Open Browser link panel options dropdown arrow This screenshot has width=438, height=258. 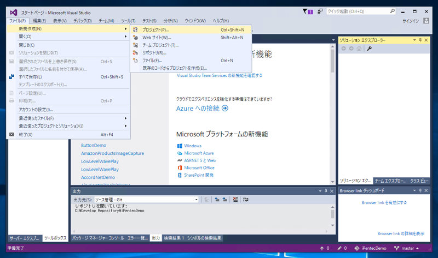414,190
